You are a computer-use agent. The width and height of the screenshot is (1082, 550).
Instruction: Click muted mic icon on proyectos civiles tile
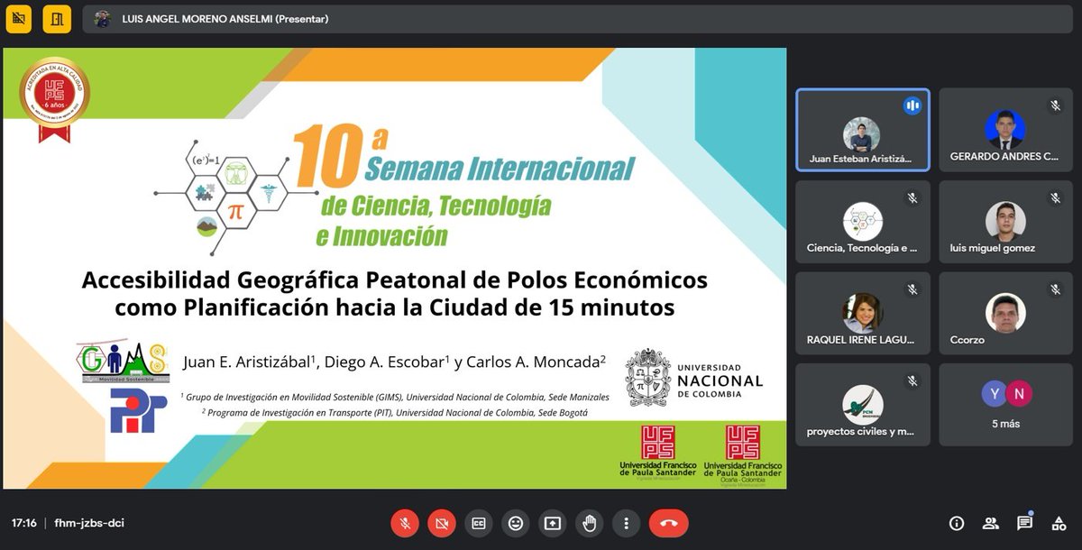[912, 380]
